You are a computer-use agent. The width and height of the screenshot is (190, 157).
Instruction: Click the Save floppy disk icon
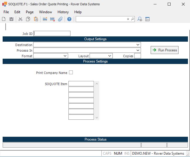coord(11,19)
